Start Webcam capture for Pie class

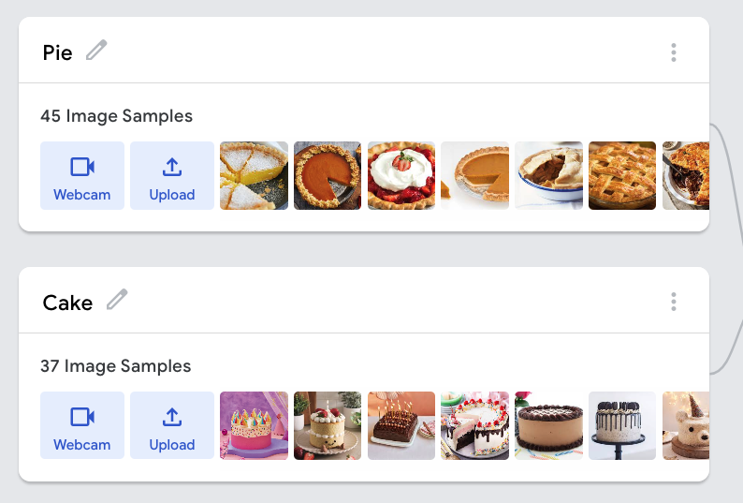pos(82,175)
